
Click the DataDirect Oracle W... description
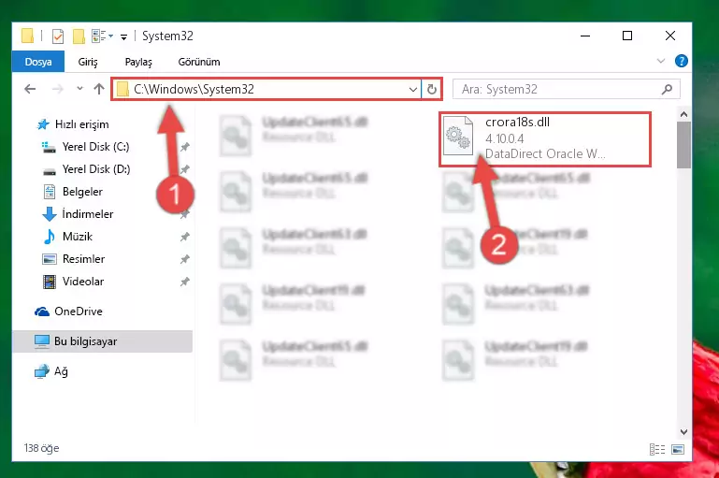click(545, 153)
